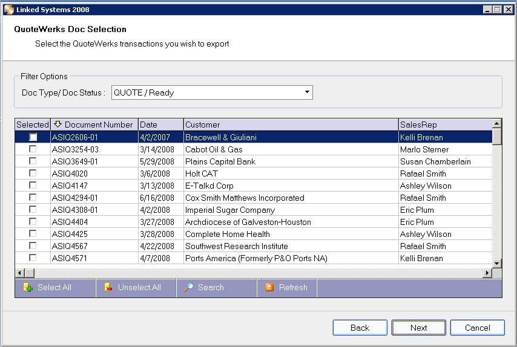This screenshot has width=517, height=347.
Task: Click the date 3/14/2008
Action: (157, 149)
